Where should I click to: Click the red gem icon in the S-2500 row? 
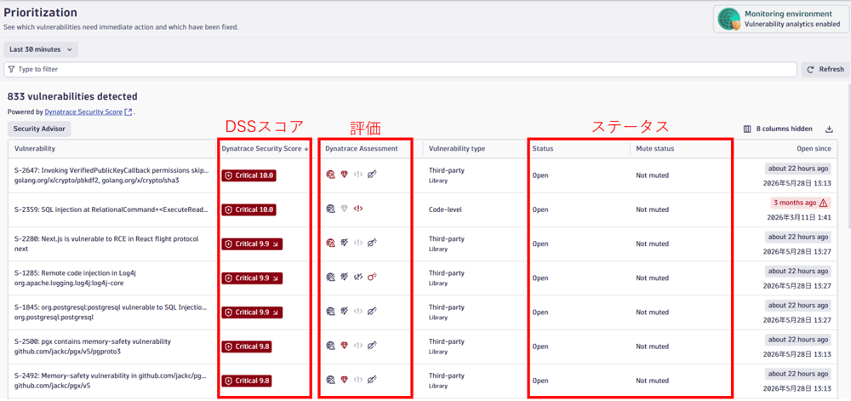click(x=344, y=346)
